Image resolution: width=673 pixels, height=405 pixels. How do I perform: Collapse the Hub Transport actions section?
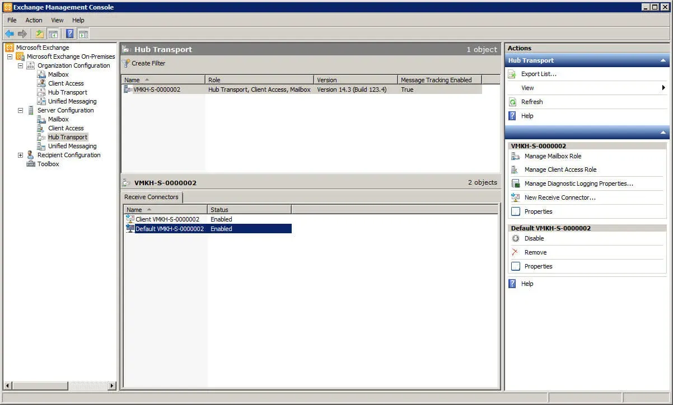click(x=663, y=60)
